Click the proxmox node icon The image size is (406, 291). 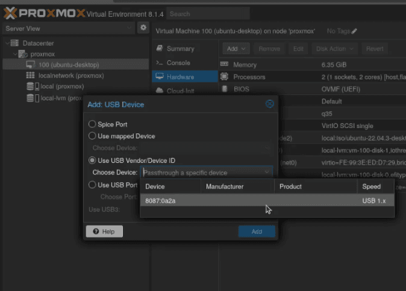(23, 54)
